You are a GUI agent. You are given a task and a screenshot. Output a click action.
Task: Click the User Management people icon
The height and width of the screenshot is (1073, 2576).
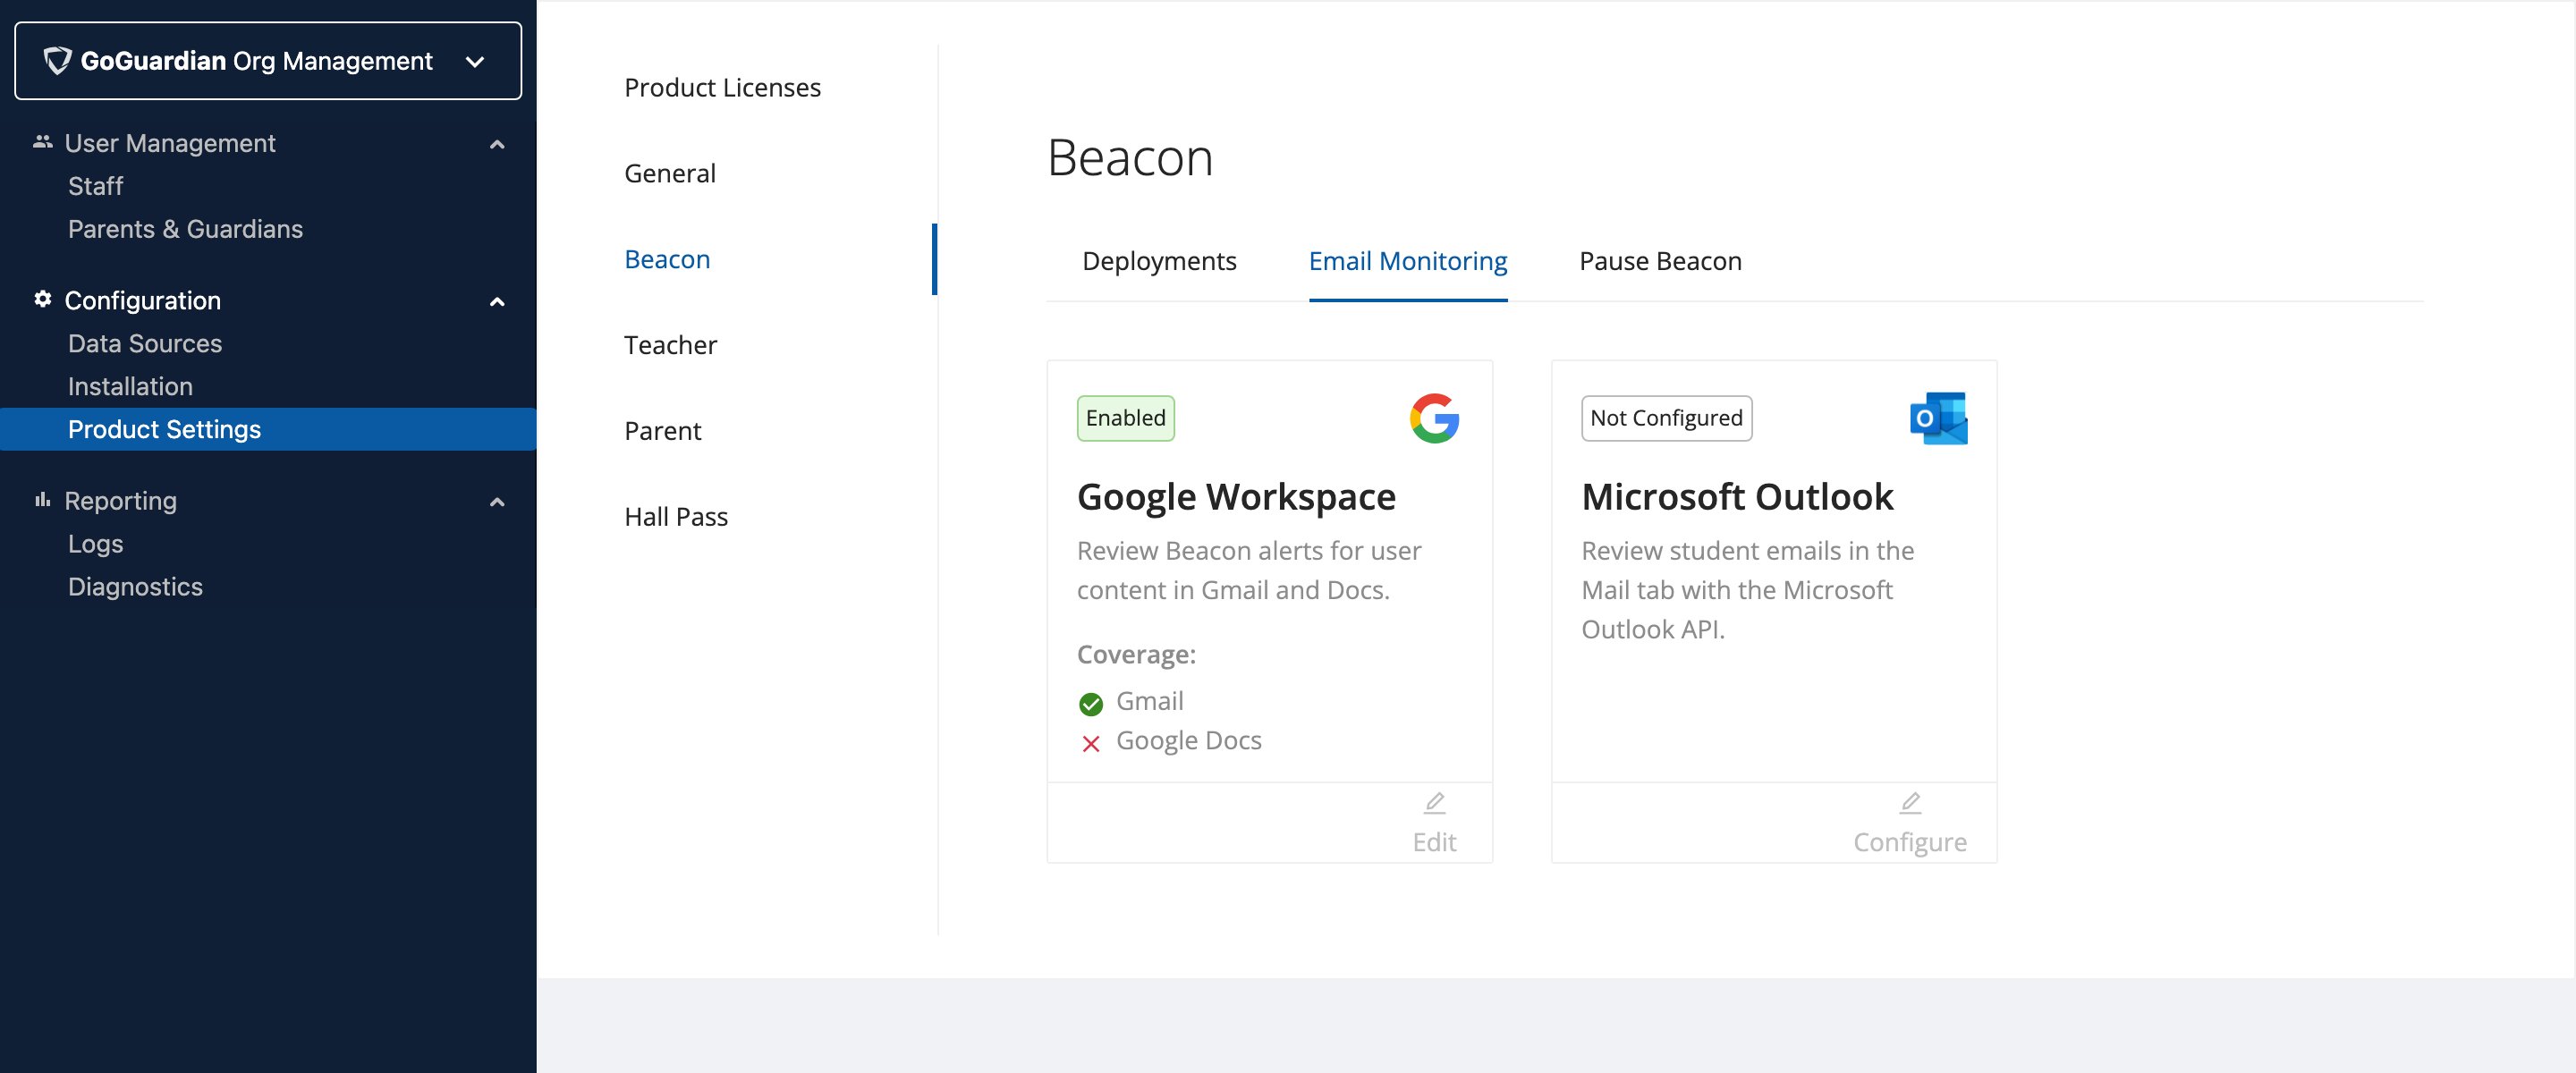42,142
